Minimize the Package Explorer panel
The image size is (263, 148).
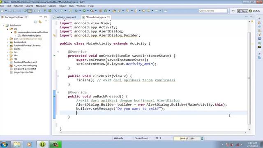coord(41,17)
